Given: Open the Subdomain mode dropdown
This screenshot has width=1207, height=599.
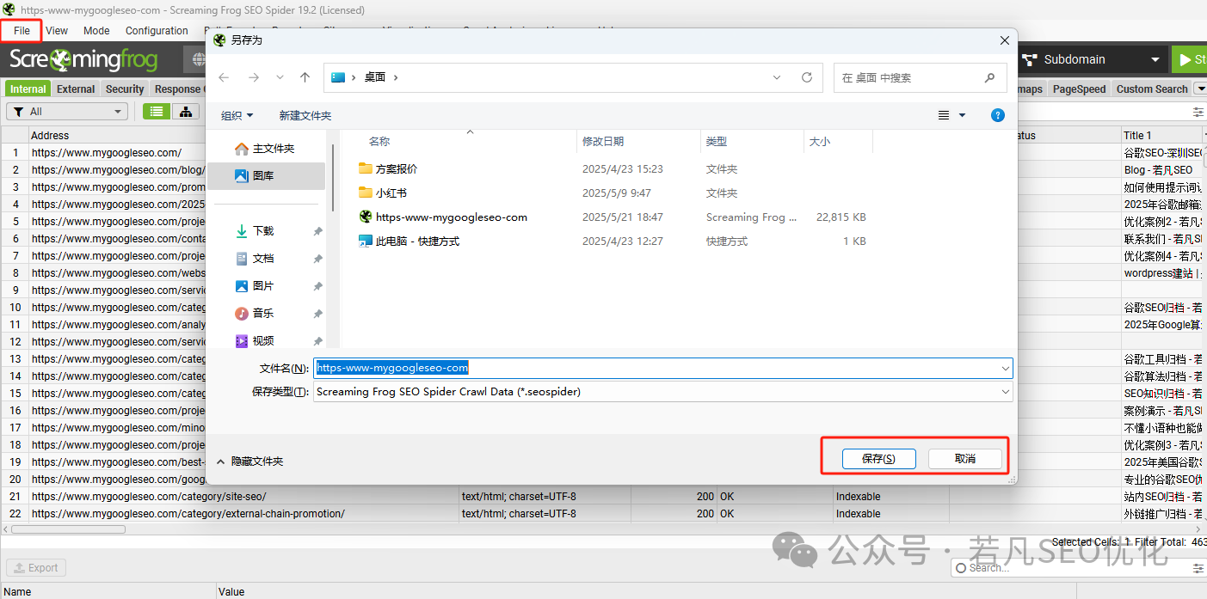Looking at the screenshot, I should (1091, 59).
